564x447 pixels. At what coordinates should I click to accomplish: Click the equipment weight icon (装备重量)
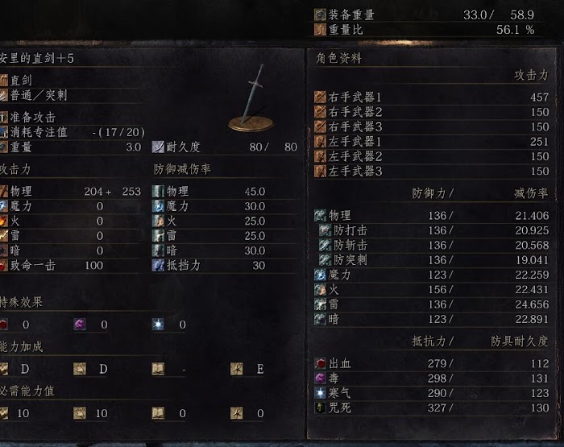[x=320, y=14]
